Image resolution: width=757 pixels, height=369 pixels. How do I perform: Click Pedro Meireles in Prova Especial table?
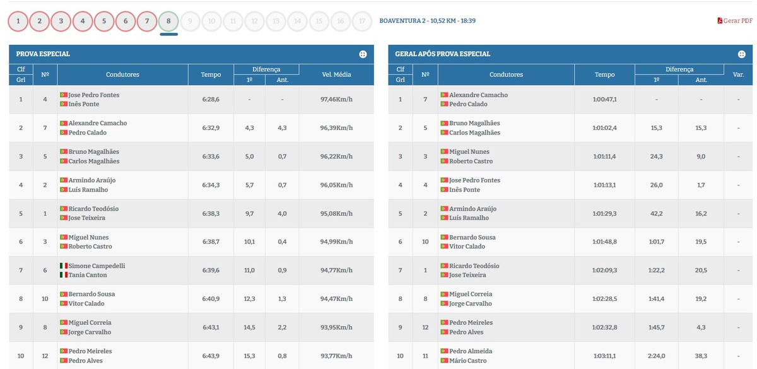click(x=90, y=351)
